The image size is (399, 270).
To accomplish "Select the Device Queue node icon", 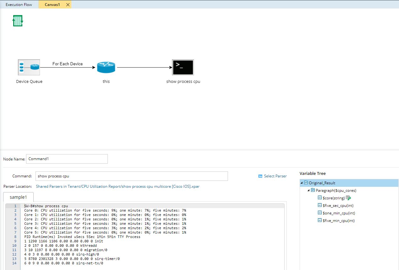I will (x=29, y=67).
